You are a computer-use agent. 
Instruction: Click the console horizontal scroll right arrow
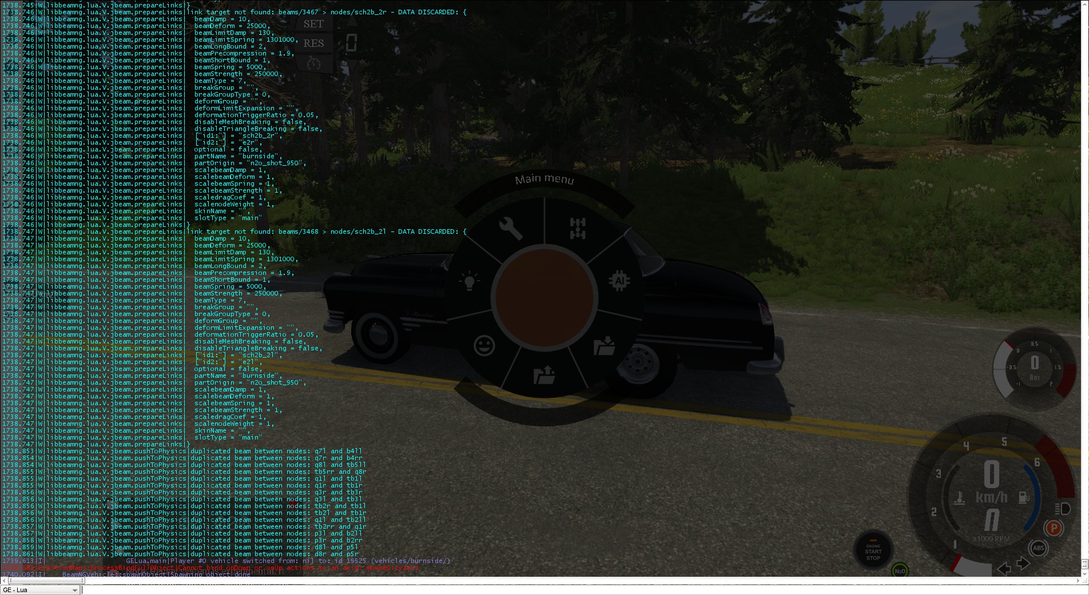pyautogui.click(x=1079, y=581)
